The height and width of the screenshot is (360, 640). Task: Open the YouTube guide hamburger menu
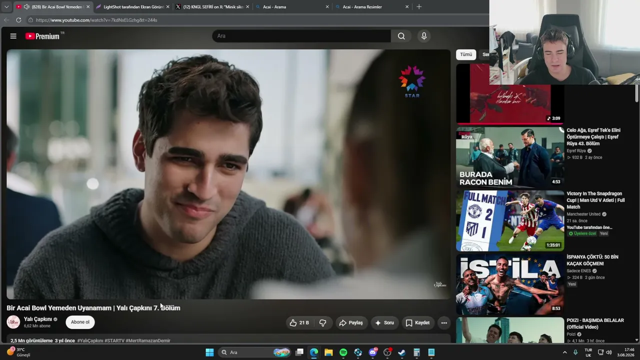point(13,36)
